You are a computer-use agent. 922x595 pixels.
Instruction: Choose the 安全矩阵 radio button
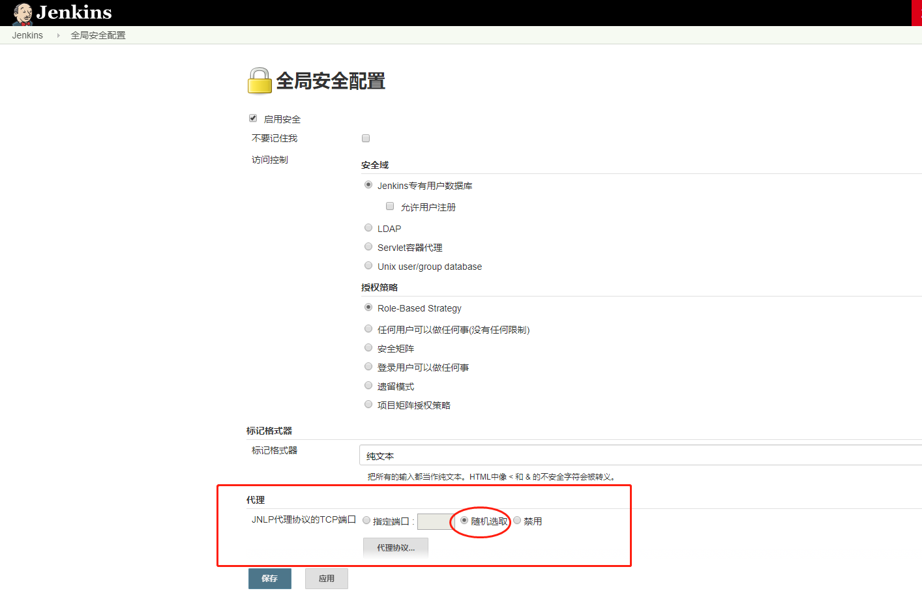pyautogui.click(x=368, y=347)
